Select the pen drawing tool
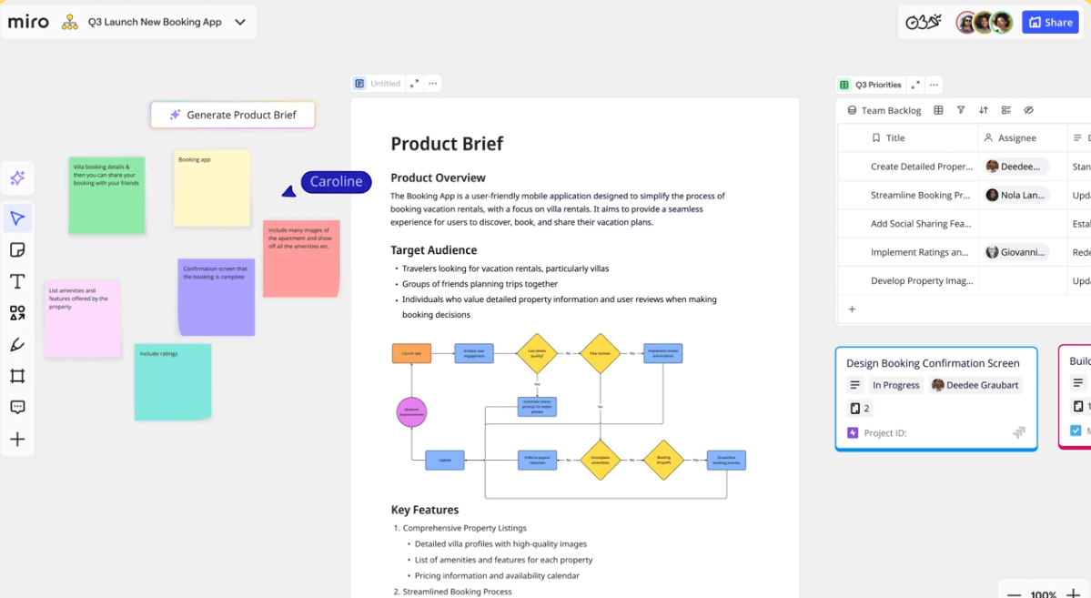Viewport: 1091px width, 598px height. [17, 345]
